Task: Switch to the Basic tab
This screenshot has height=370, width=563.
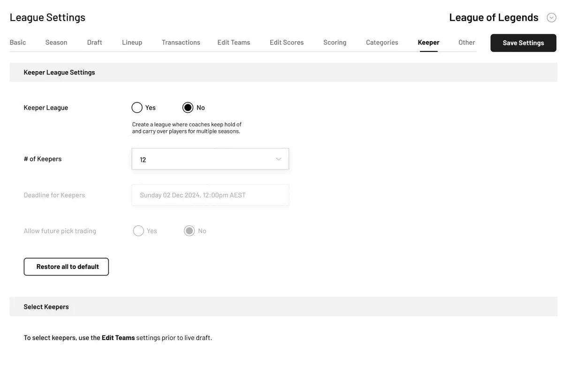Action: 18,42
